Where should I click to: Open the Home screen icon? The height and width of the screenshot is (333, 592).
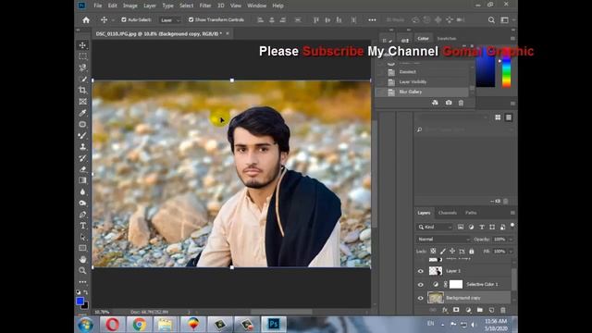(x=86, y=20)
